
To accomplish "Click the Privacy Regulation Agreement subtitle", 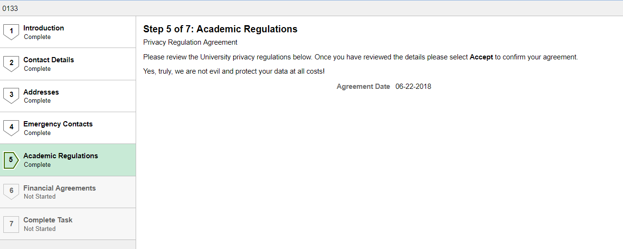I will pos(190,42).
